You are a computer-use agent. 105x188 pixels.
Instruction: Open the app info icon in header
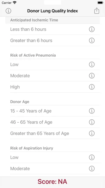(x=8, y=11)
